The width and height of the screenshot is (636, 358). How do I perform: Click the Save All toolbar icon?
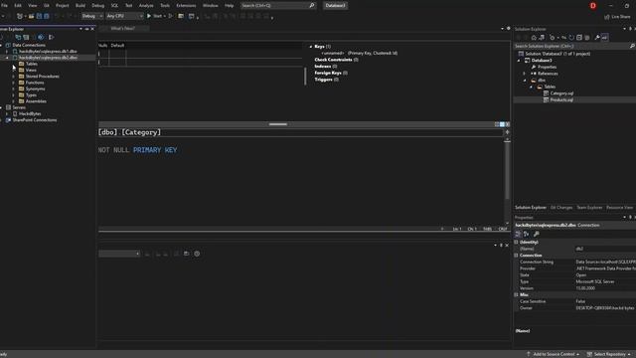47,16
